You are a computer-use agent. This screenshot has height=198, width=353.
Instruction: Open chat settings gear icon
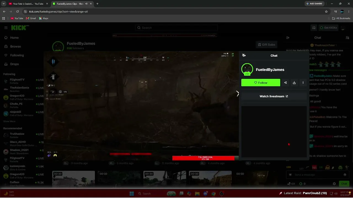click(334, 184)
